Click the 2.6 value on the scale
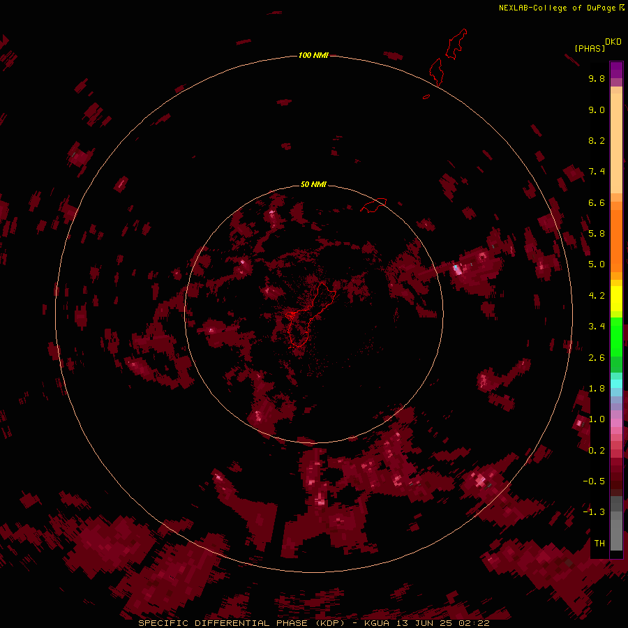This screenshot has width=628, height=628. pyautogui.click(x=597, y=358)
